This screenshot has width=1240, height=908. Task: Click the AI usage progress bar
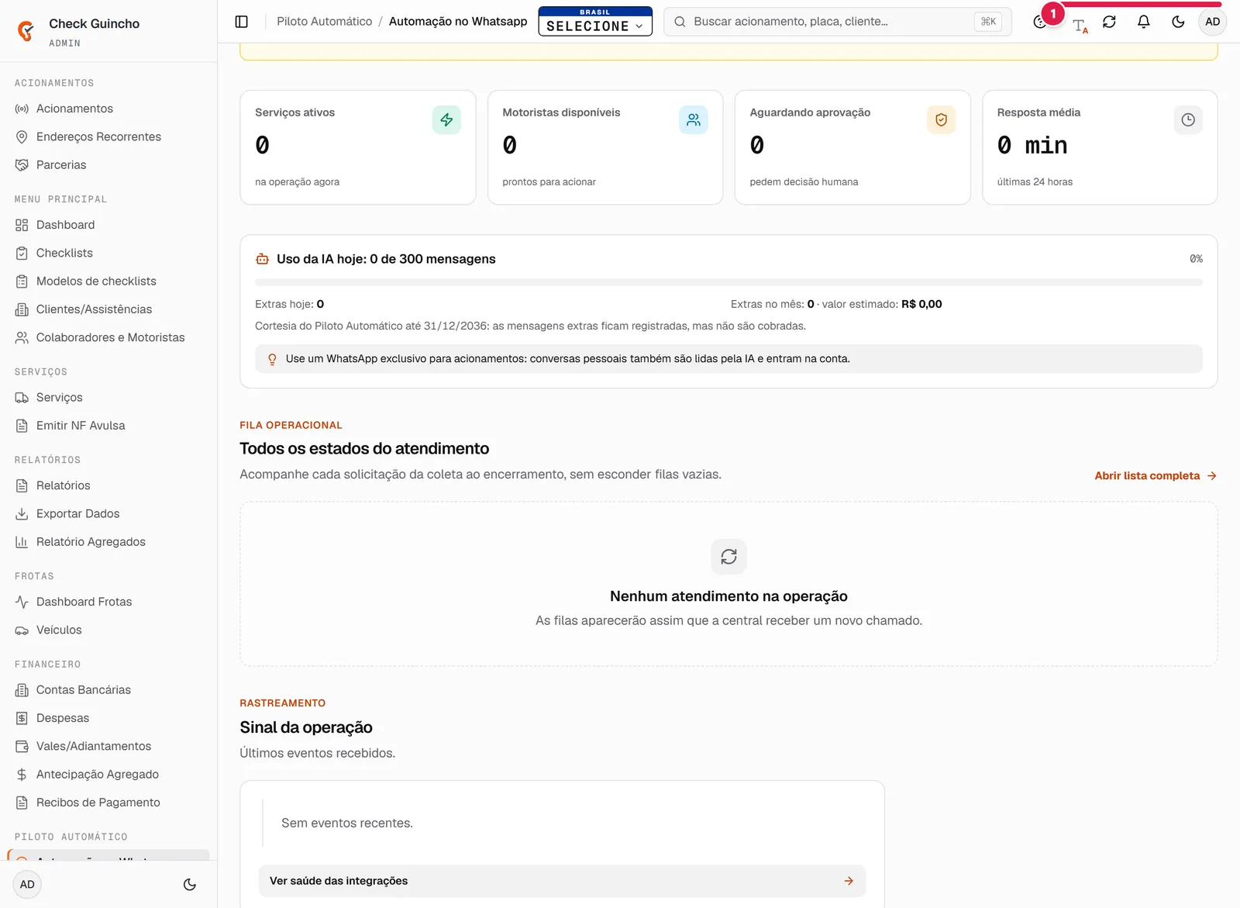click(x=728, y=283)
